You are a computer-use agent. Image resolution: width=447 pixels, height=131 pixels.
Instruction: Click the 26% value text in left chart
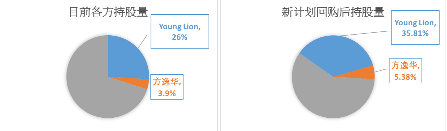pyautogui.click(x=180, y=37)
